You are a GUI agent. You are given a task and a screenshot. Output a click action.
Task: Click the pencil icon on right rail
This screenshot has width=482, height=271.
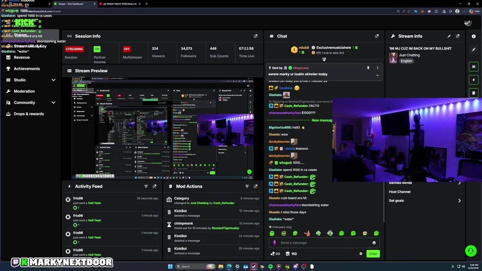474,50
